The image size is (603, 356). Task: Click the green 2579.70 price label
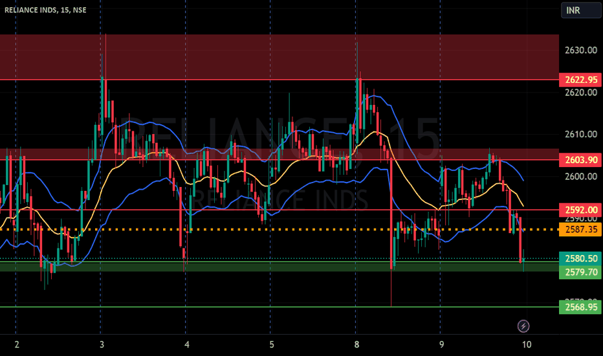[580, 272]
